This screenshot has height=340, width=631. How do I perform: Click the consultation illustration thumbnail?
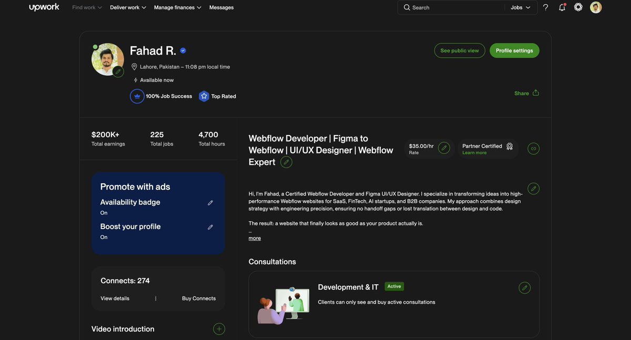[283, 305]
